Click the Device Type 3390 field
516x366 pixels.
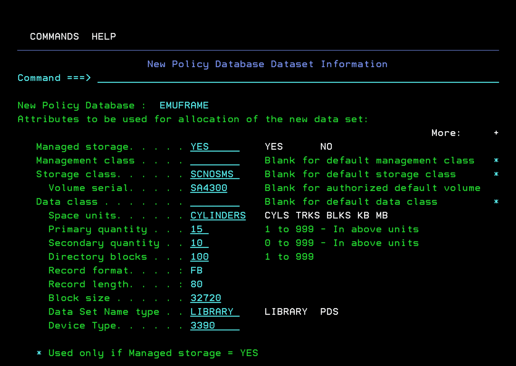(x=214, y=325)
